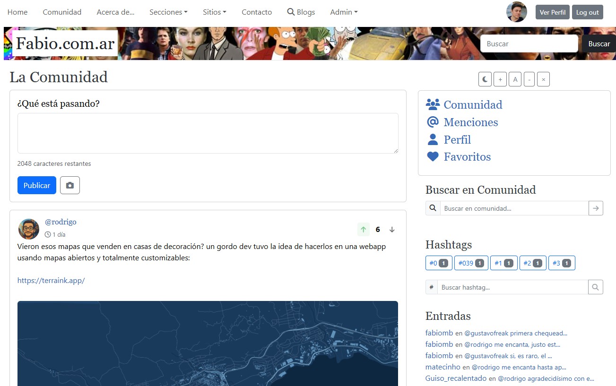
Task: Attach a photo with the camera icon
Action: click(x=70, y=186)
